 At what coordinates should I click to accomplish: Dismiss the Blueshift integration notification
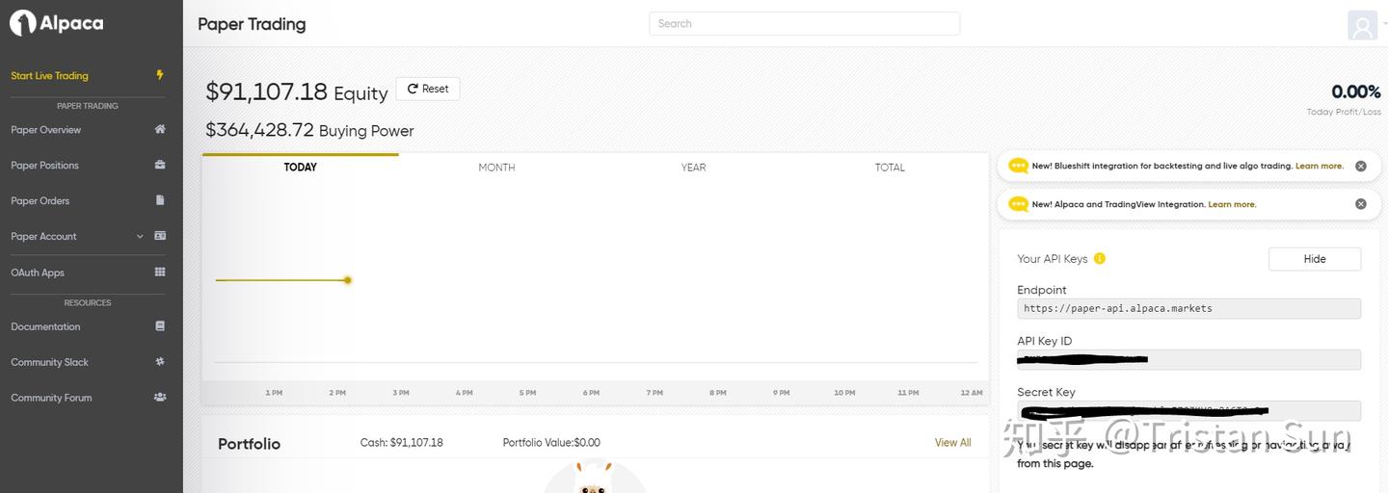pos(1361,166)
